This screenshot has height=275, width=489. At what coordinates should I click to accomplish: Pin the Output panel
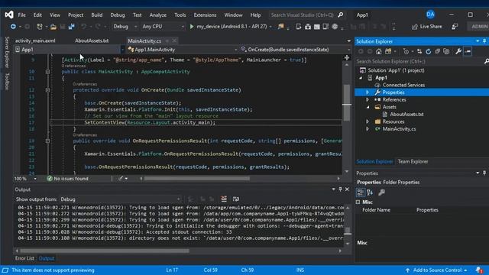(x=340, y=189)
